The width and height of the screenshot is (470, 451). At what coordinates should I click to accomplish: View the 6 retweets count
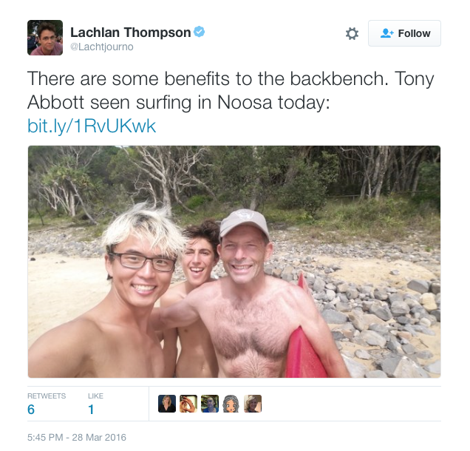31,410
